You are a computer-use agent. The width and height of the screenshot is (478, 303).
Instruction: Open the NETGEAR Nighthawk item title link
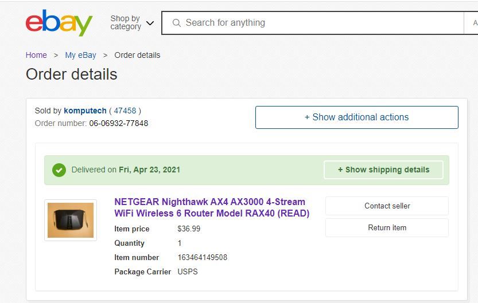(x=212, y=208)
